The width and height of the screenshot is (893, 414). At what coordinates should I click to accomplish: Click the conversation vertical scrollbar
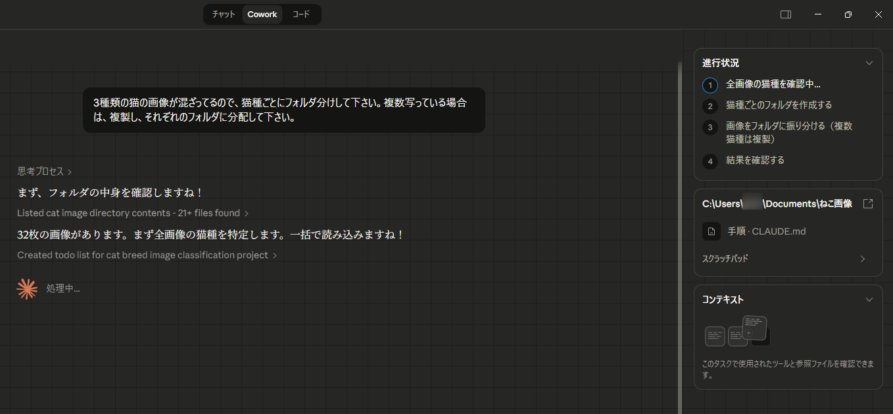(x=679, y=230)
